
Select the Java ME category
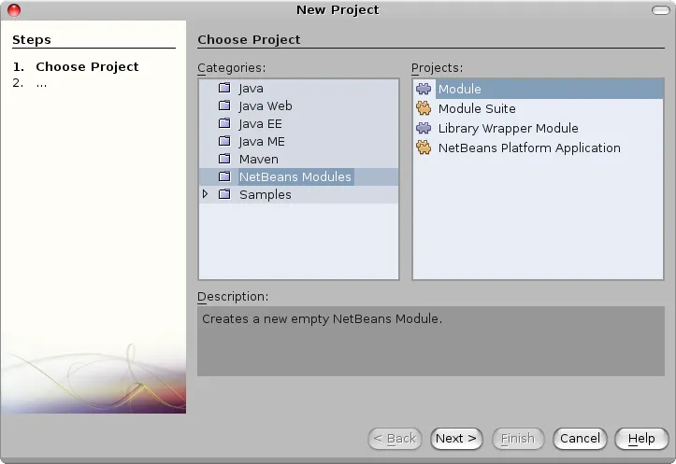tap(262, 142)
